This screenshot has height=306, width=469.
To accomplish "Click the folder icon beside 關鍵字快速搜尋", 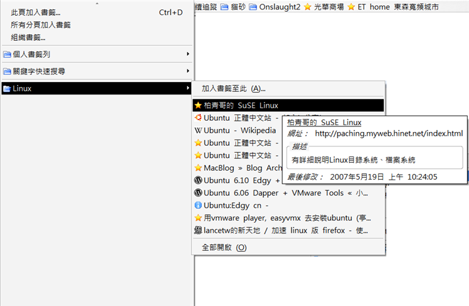I will click(7, 71).
